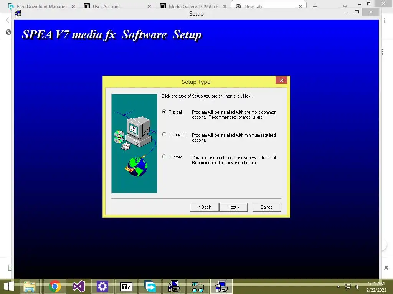Open File Explorer from the taskbar

[x=29, y=286]
